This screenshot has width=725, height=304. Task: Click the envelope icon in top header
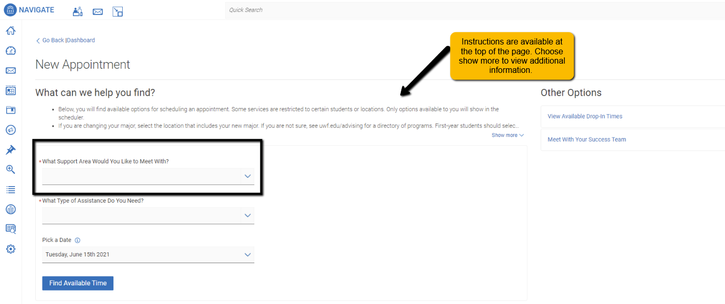click(97, 11)
